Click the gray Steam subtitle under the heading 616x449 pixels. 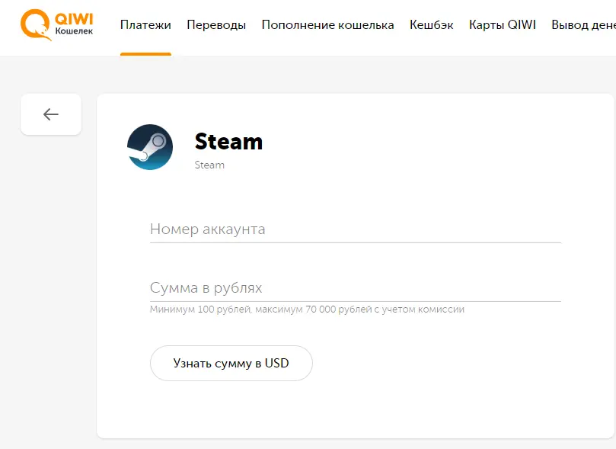209,165
